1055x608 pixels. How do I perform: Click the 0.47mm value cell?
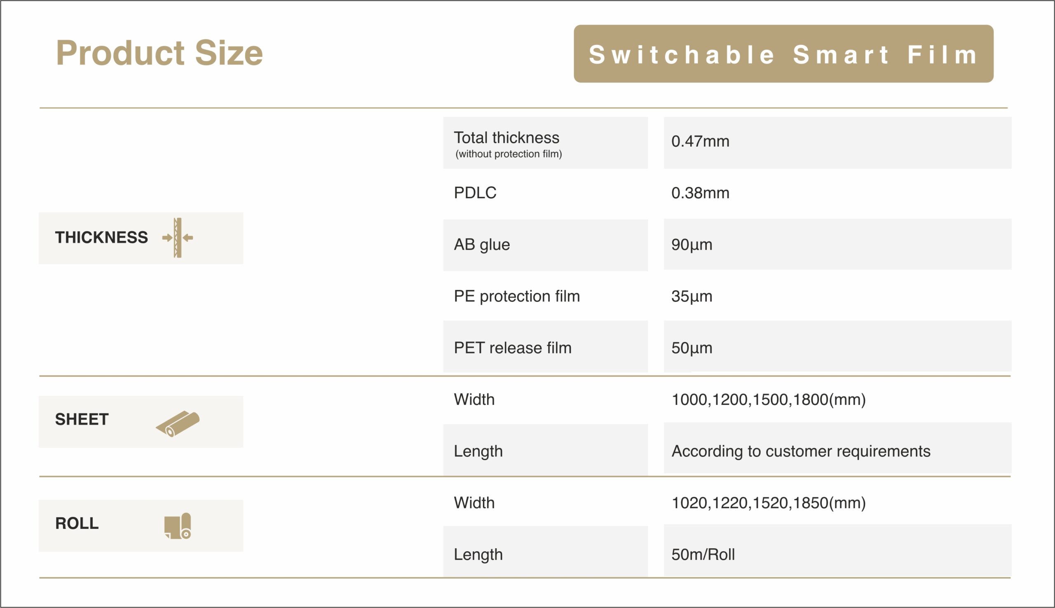tap(837, 143)
